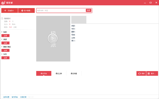This screenshot has height=99, width=159.
Task: Switch to the 最近上映 tab
Action: pyautogui.click(x=59, y=73)
